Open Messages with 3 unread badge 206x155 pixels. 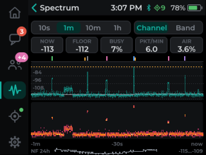[15, 39]
